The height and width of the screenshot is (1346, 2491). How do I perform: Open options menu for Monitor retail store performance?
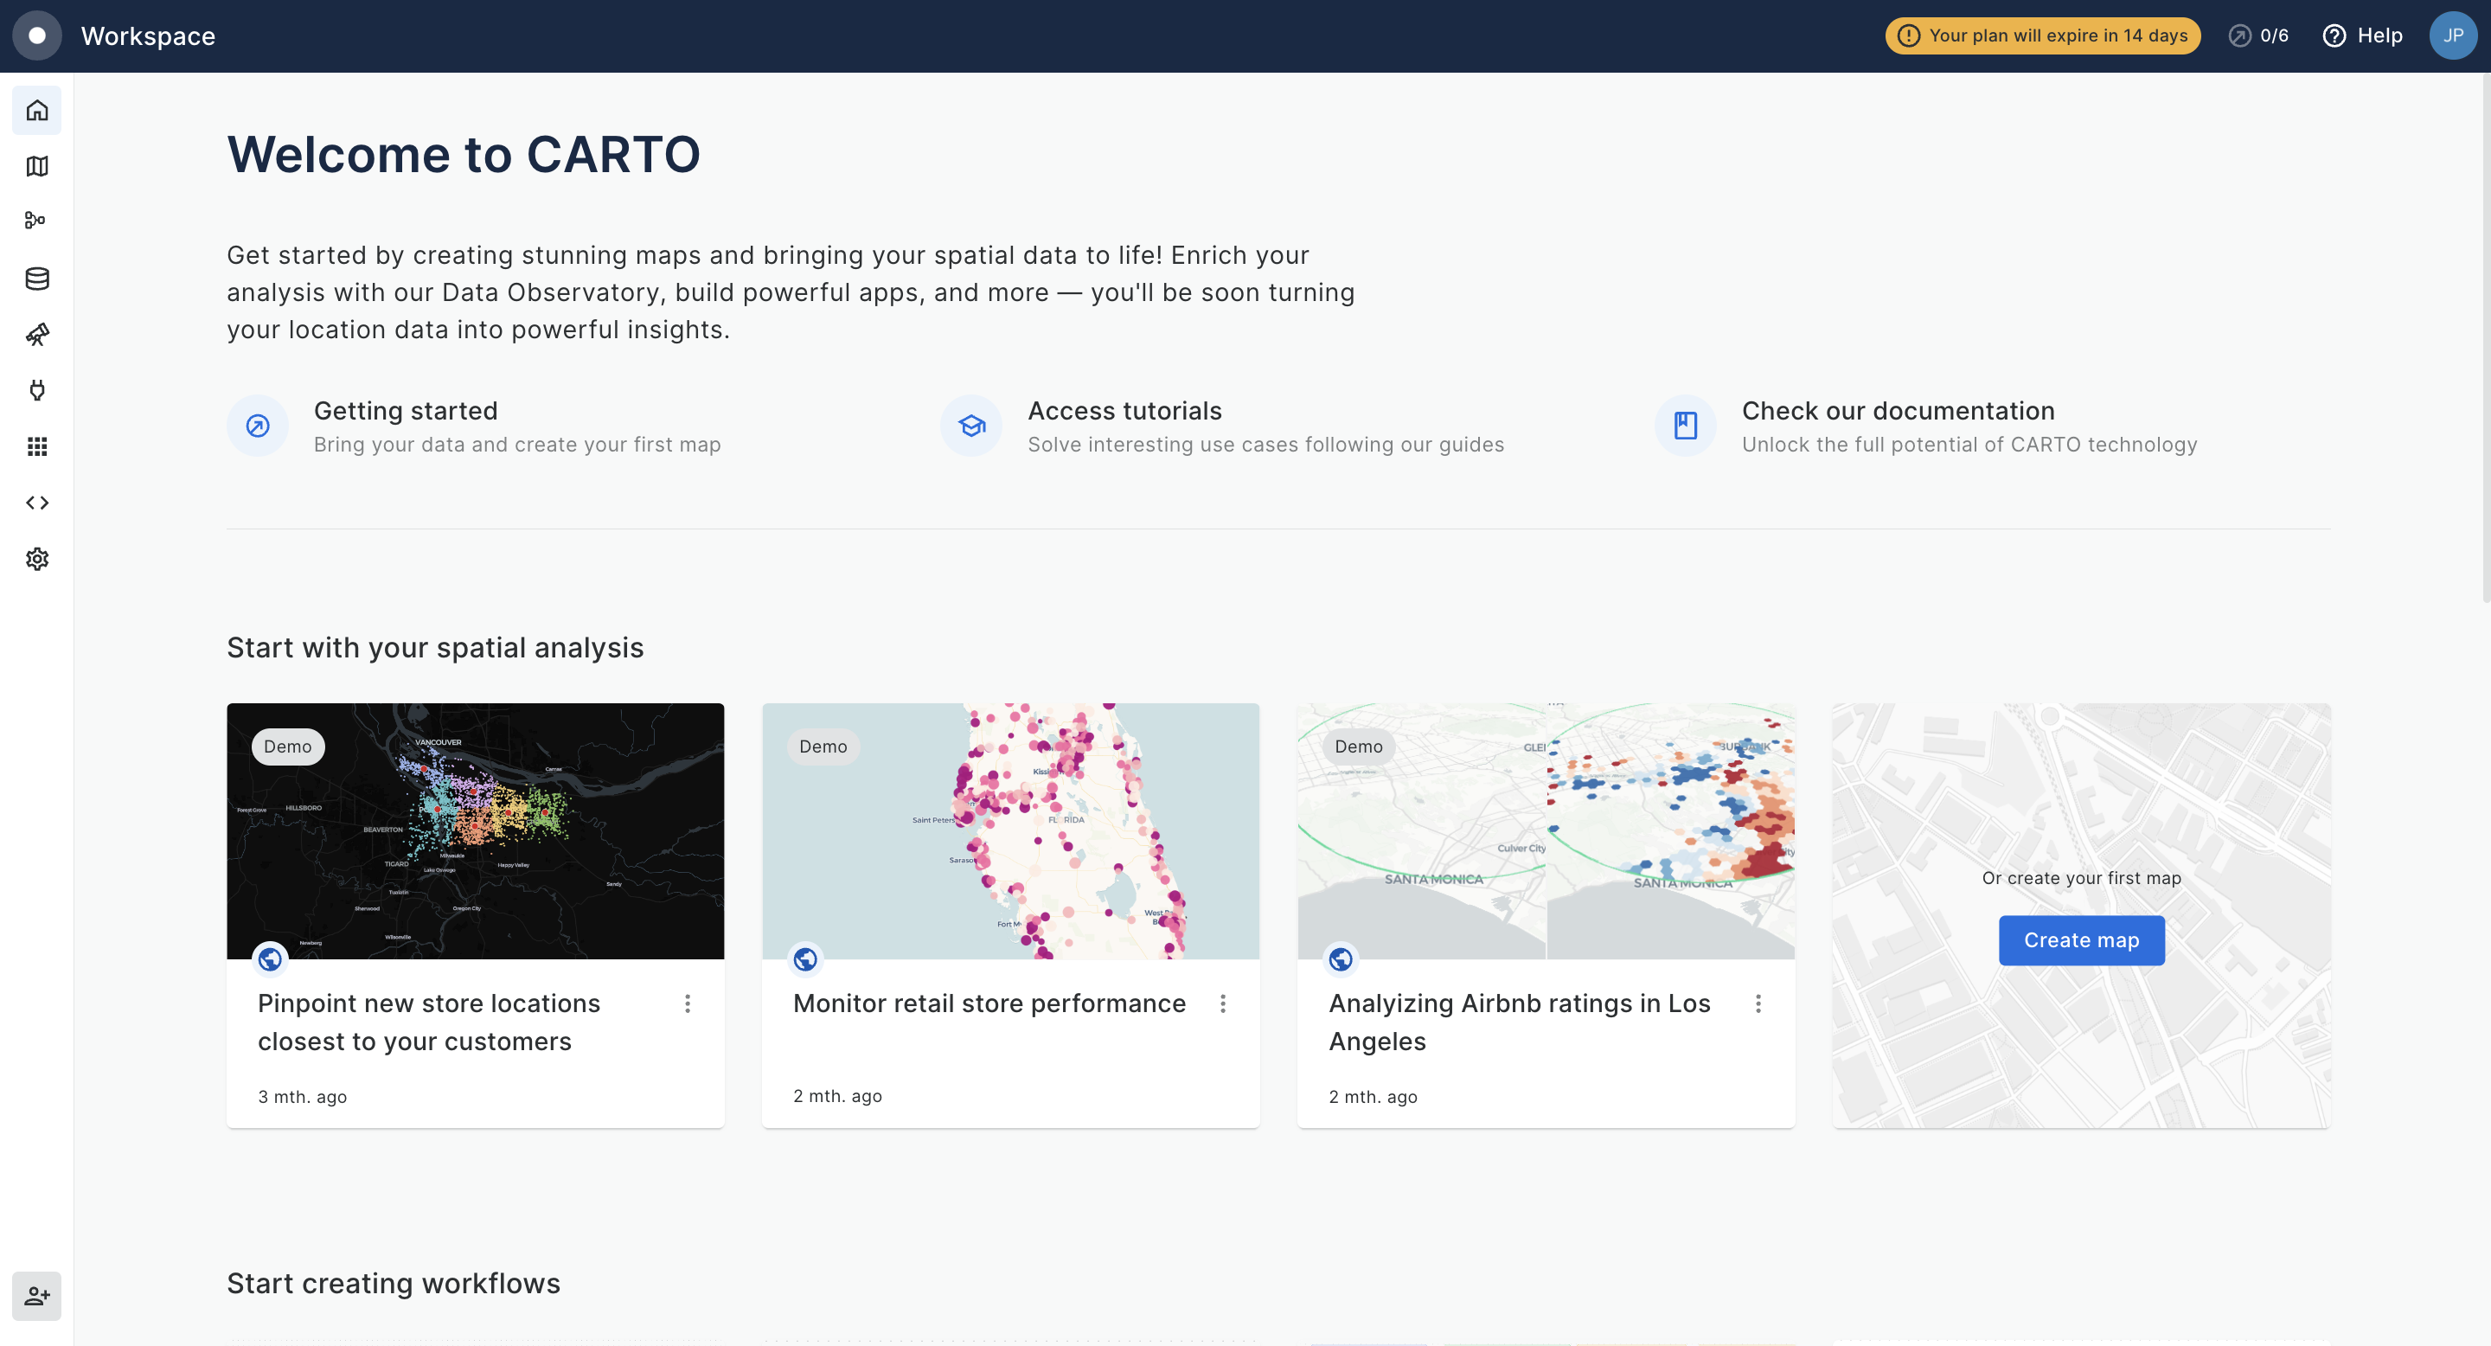pyautogui.click(x=1223, y=1003)
